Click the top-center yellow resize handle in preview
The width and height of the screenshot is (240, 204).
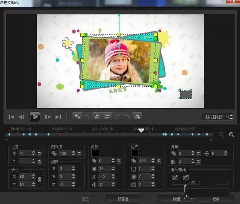(119, 35)
